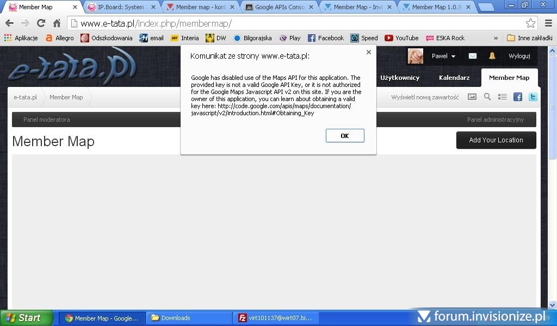
Task: Expand hidden bookmarks with chevron
Action: pos(496,38)
